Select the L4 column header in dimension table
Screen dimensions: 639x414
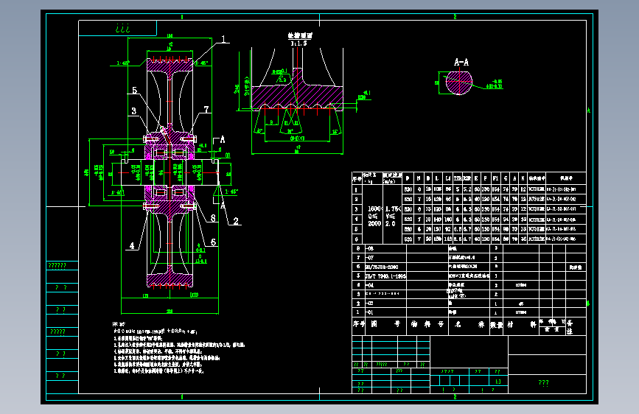click(x=448, y=178)
